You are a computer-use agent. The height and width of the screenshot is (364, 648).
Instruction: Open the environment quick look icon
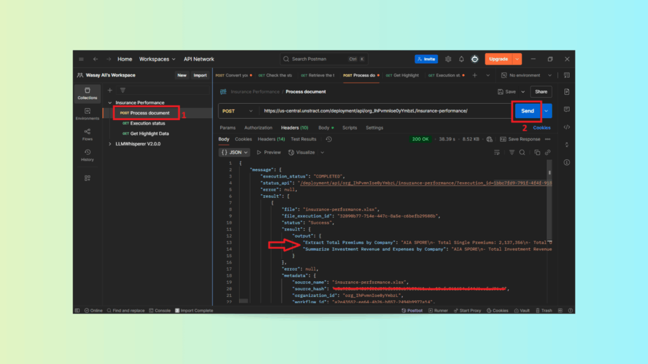[x=566, y=75]
